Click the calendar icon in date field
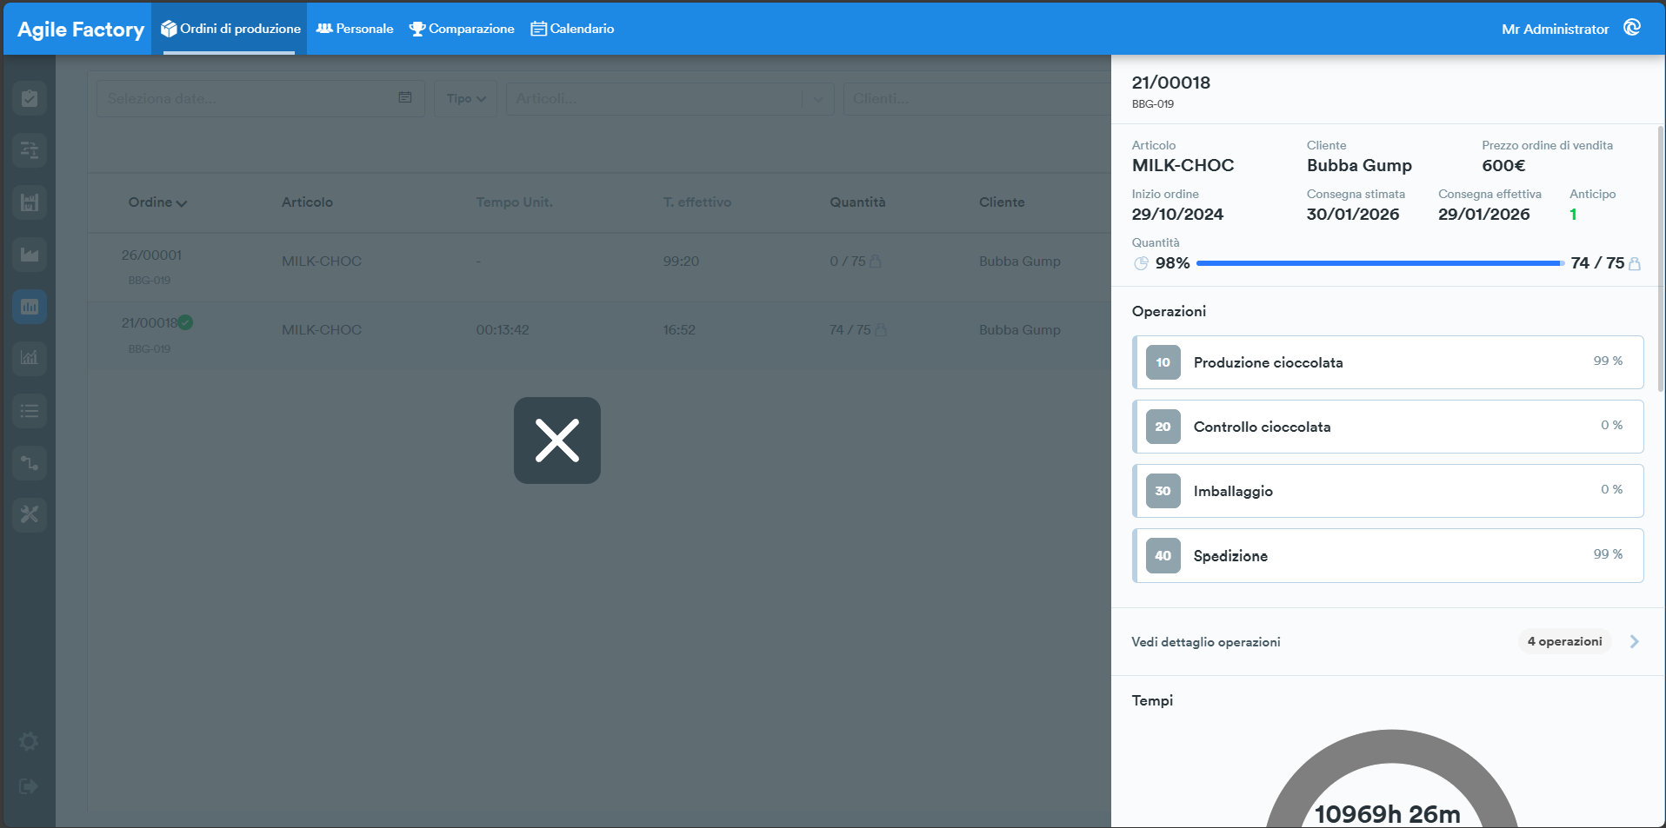1666x828 pixels. click(405, 97)
